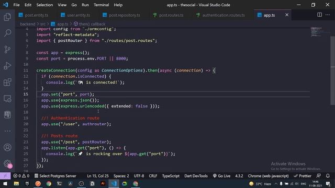335x188 pixels.
Task: Click Select Postgres Server
Action: tap(55, 176)
